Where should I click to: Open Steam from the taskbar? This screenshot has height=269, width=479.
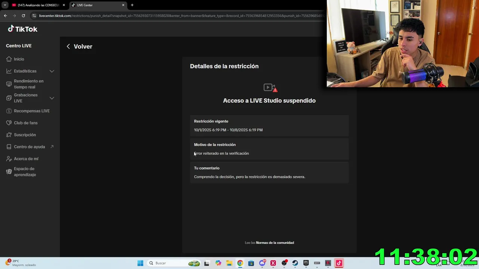(x=295, y=263)
